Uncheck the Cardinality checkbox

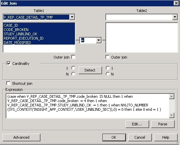coord(9,63)
